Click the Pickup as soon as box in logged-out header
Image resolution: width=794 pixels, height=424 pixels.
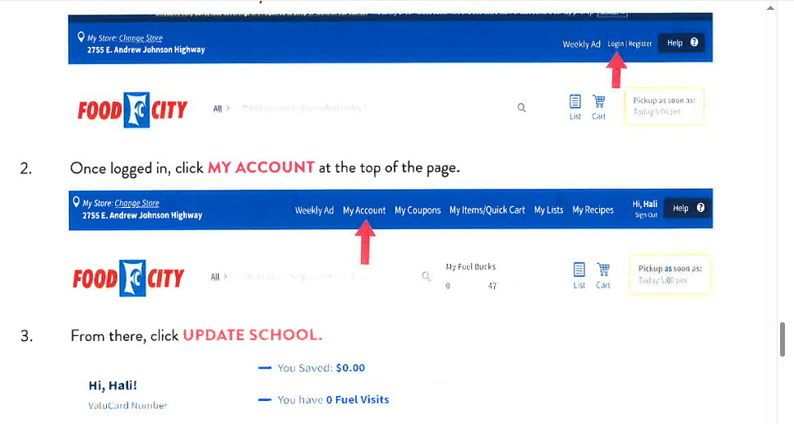point(664,106)
